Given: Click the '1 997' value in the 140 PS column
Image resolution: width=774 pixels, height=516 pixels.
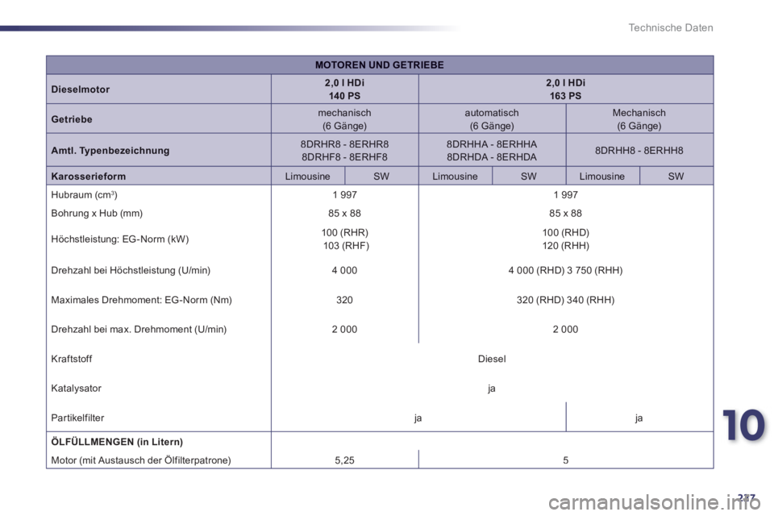Looking at the screenshot, I should point(344,195).
